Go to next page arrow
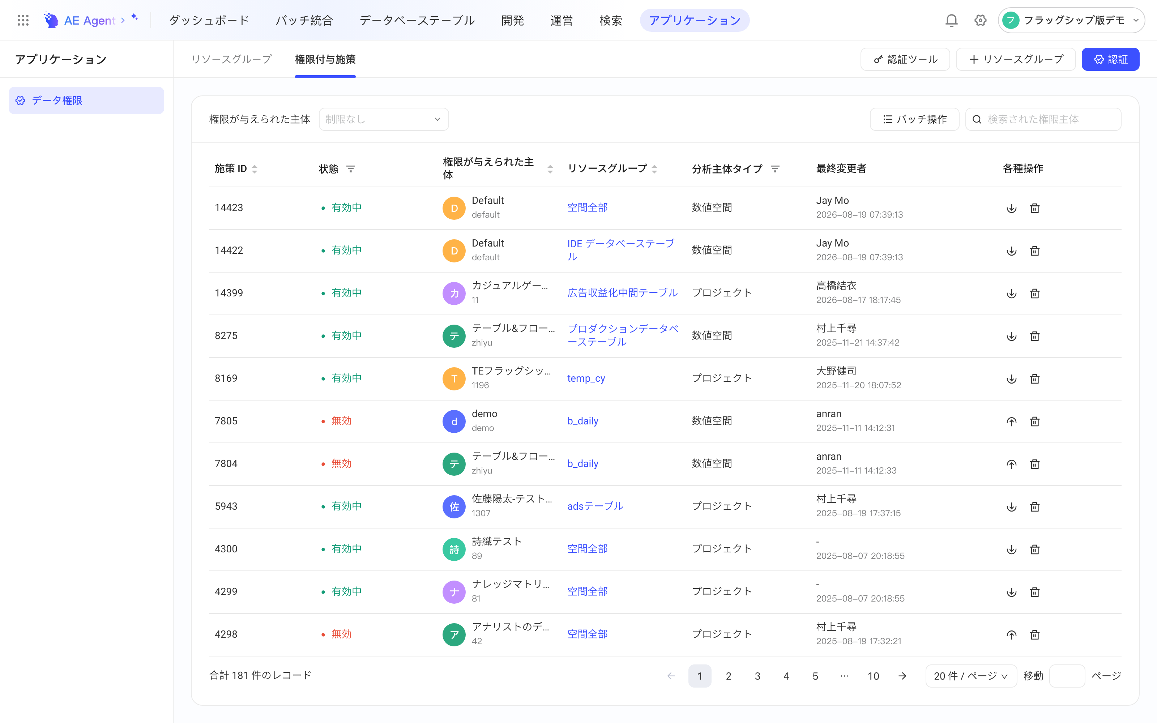 902,676
